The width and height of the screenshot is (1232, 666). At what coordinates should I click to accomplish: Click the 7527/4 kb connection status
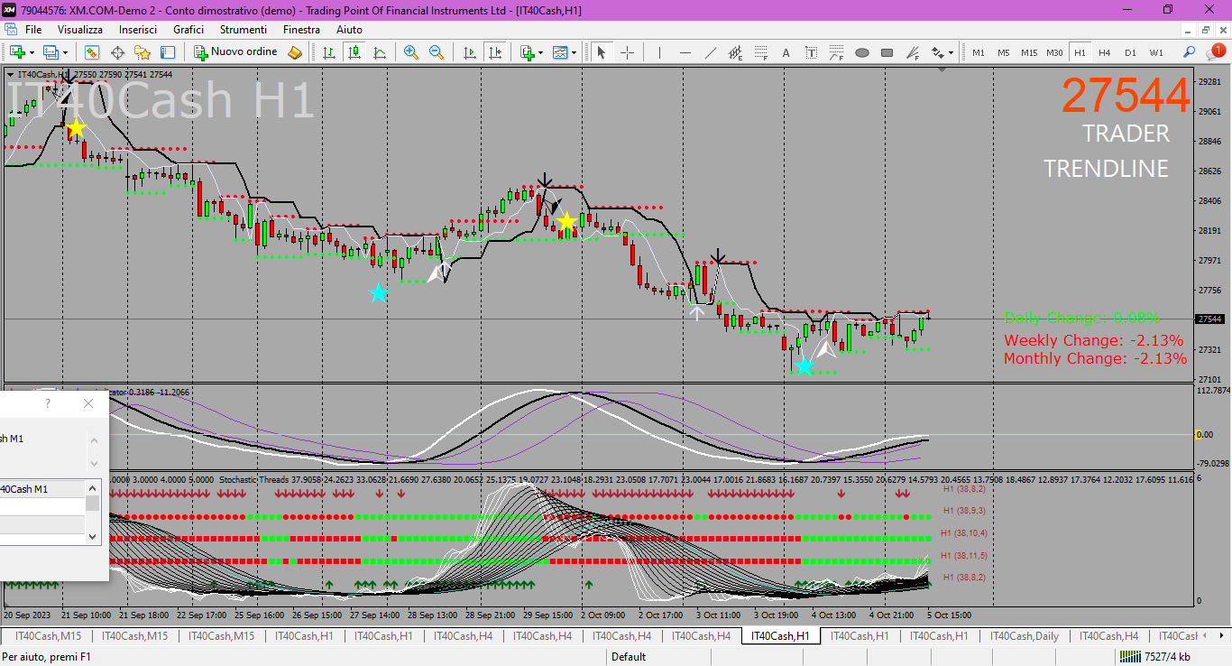pos(1155,657)
